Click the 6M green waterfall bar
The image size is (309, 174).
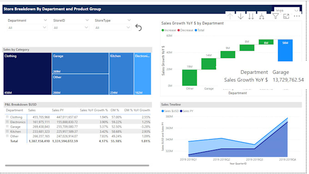(x=266, y=42)
